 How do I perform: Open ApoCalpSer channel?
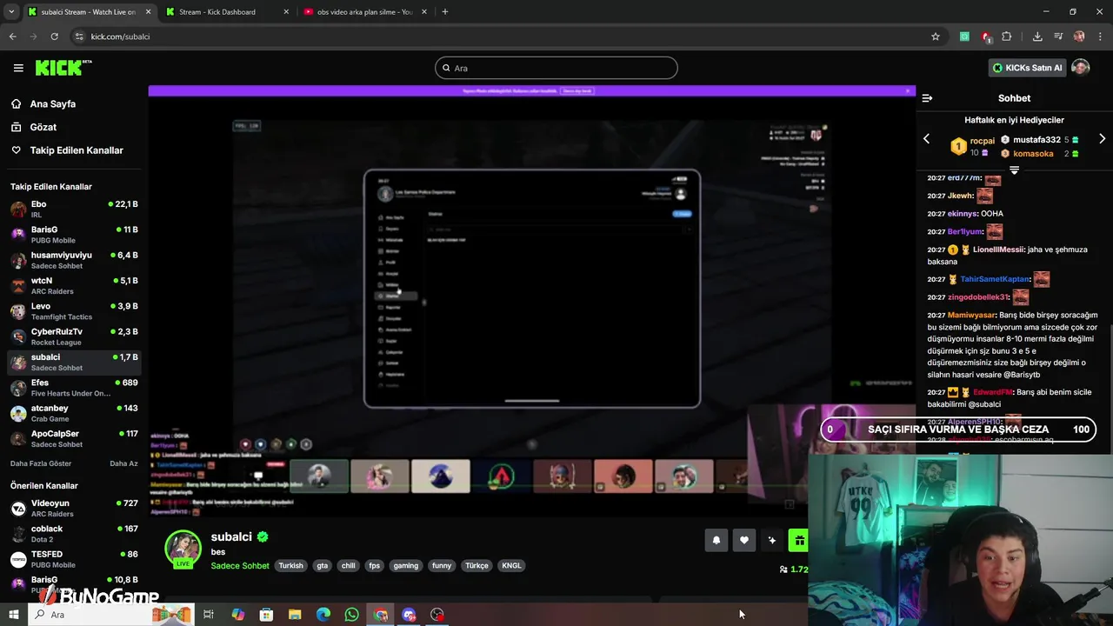tap(74, 438)
